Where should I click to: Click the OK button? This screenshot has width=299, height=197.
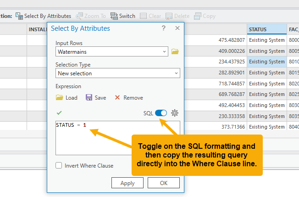click(x=164, y=183)
